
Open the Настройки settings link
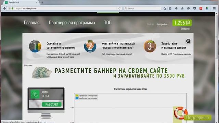pyautogui.click(x=162, y=24)
